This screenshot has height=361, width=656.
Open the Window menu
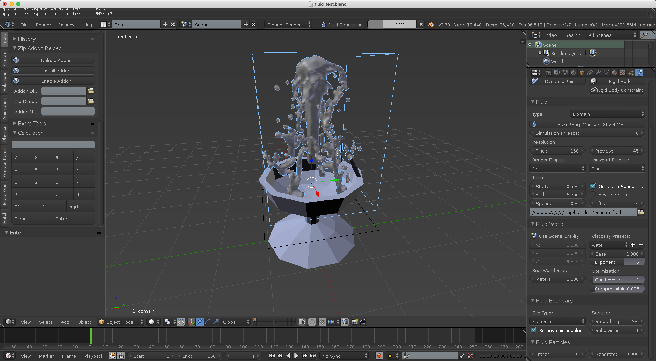67,25
